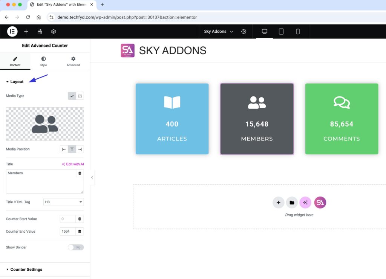Open template library folder button

tap(292, 203)
